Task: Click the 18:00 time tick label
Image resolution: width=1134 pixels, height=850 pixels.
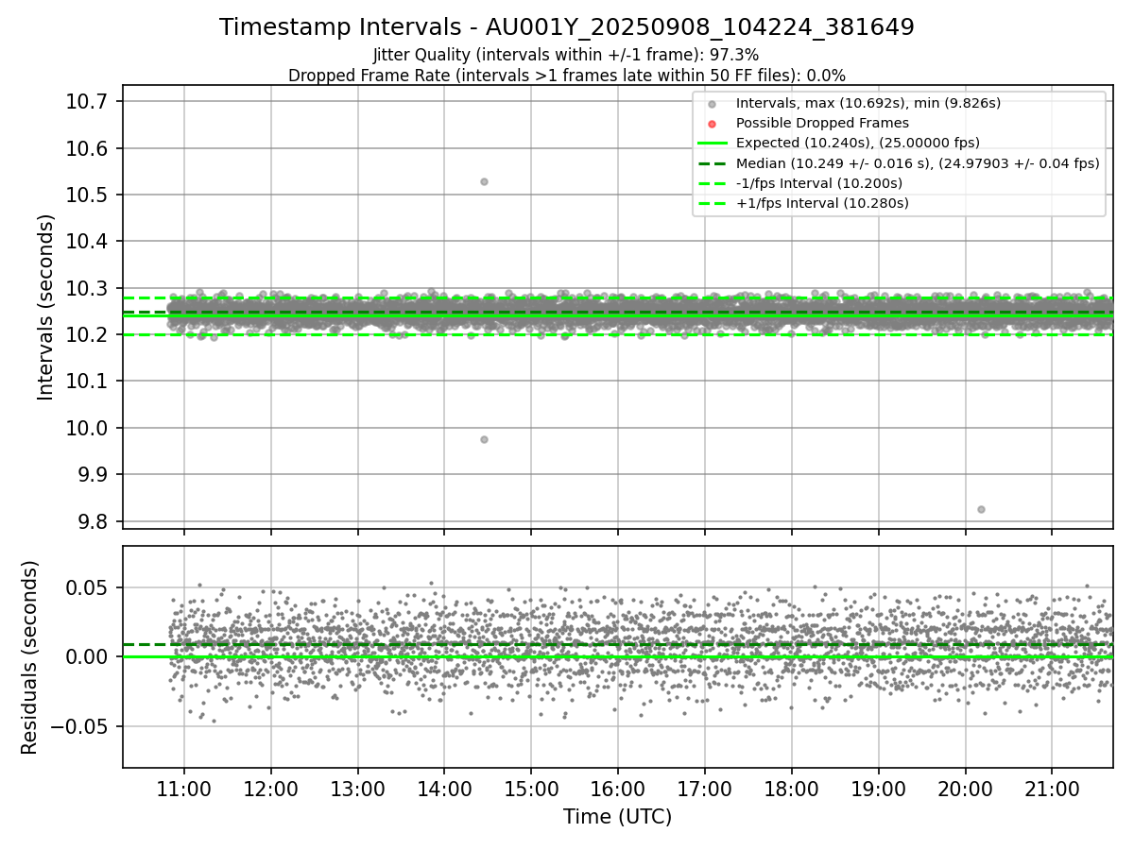Action: 792,789
